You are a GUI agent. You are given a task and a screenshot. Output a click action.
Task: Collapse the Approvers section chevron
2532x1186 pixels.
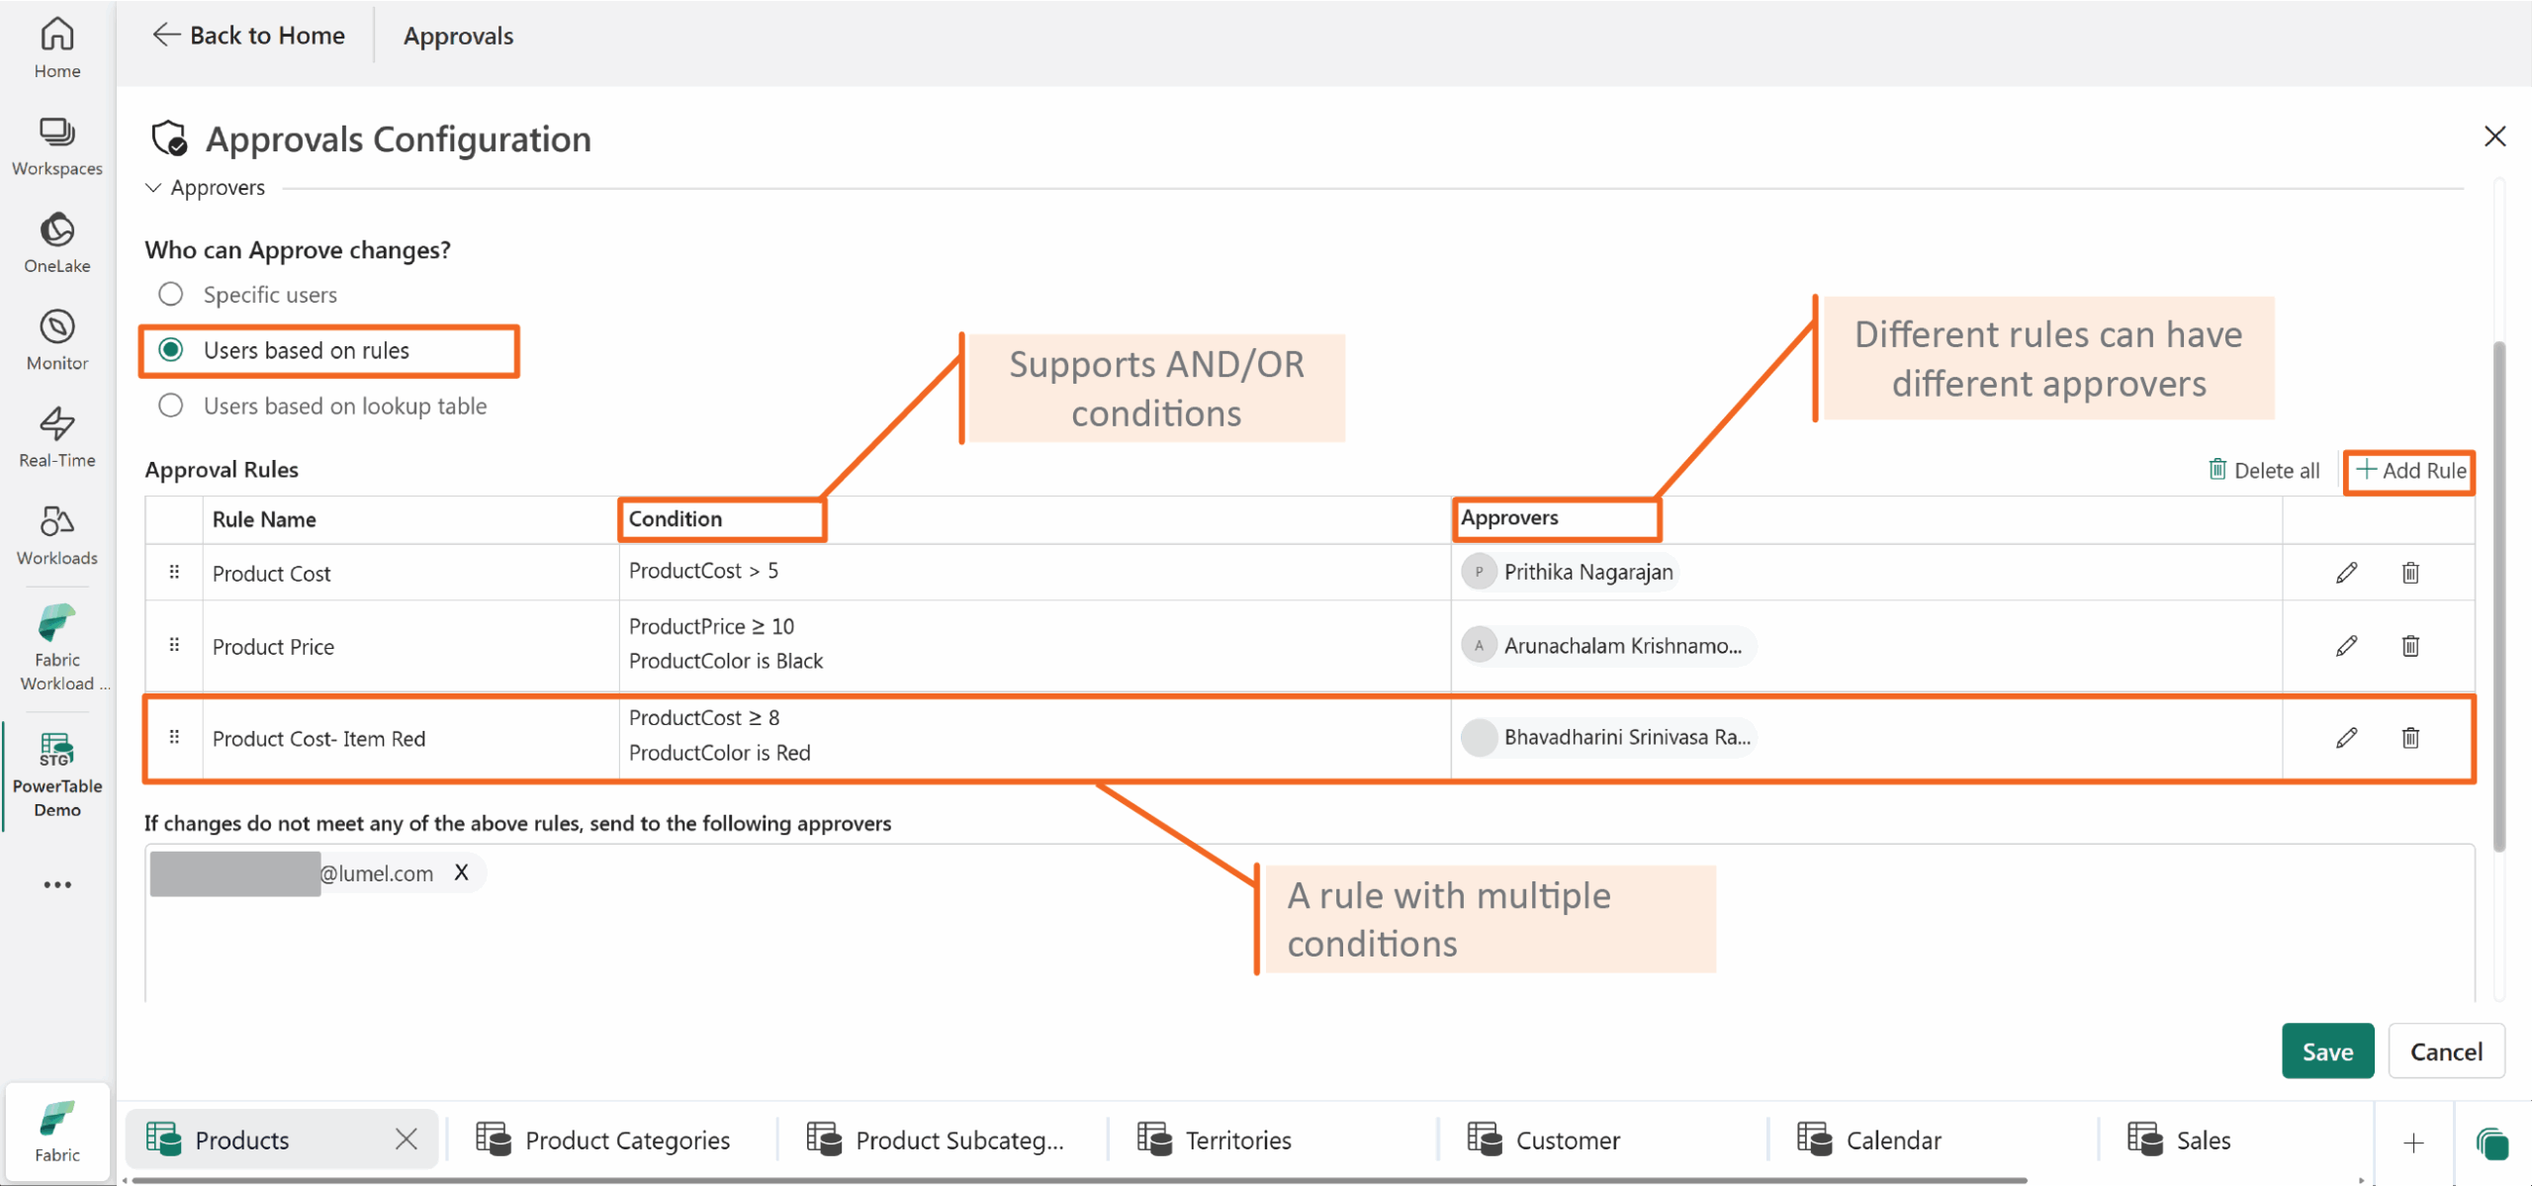pyautogui.click(x=153, y=188)
